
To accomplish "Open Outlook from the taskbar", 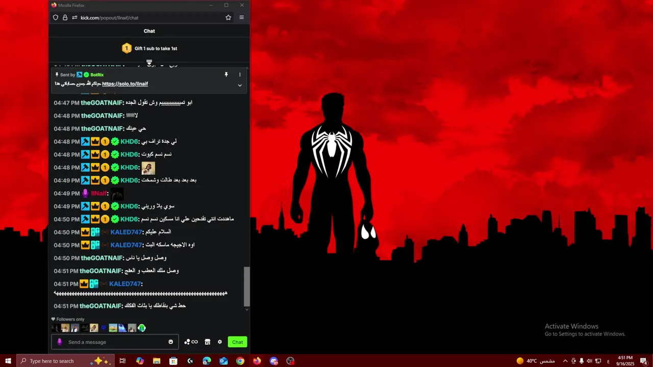I will [223, 361].
